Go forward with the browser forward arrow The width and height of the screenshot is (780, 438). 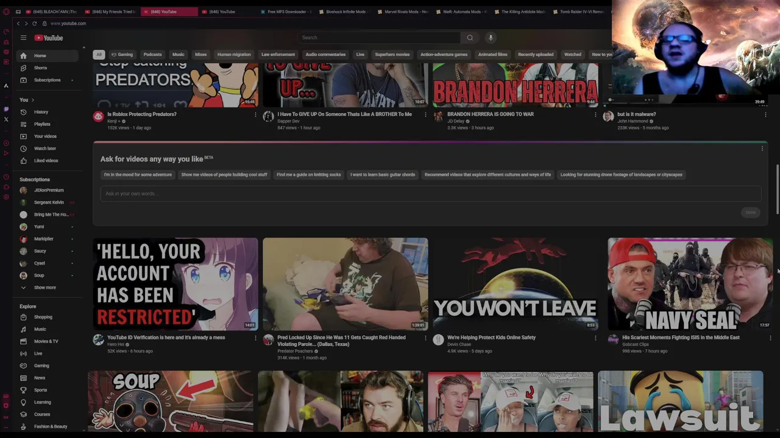(x=26, y=23)
